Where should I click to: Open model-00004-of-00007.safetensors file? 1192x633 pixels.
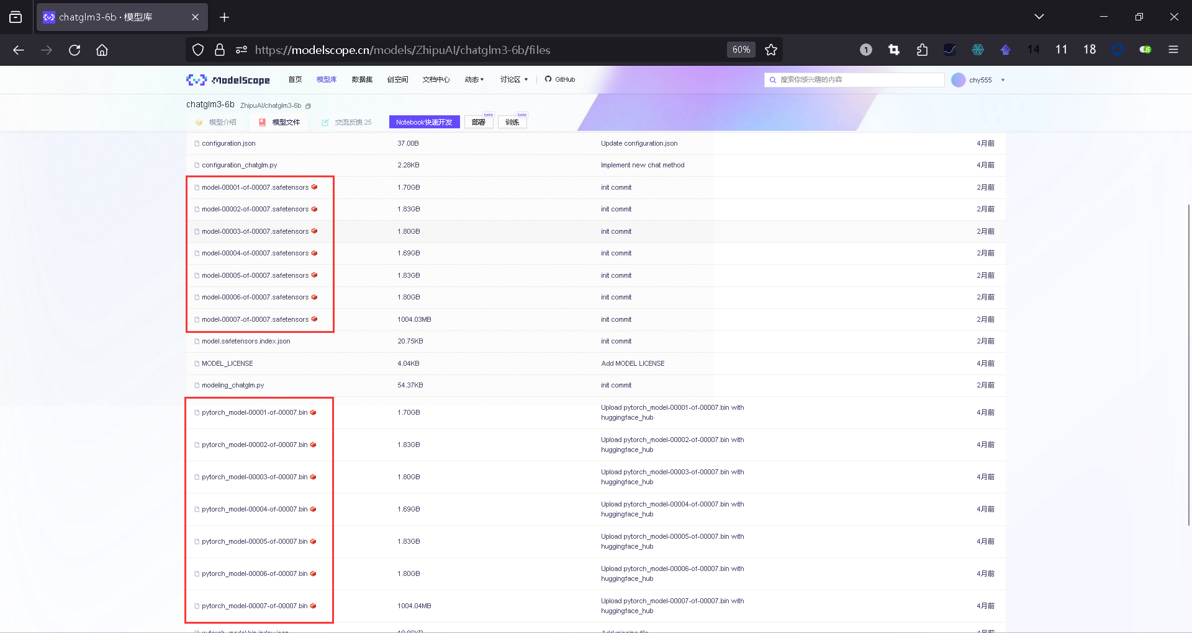point(255,254)
